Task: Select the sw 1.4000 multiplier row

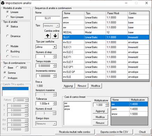Action: [x=129, y=104]
